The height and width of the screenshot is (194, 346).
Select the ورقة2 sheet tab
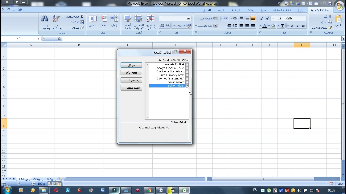coord(36,179)
